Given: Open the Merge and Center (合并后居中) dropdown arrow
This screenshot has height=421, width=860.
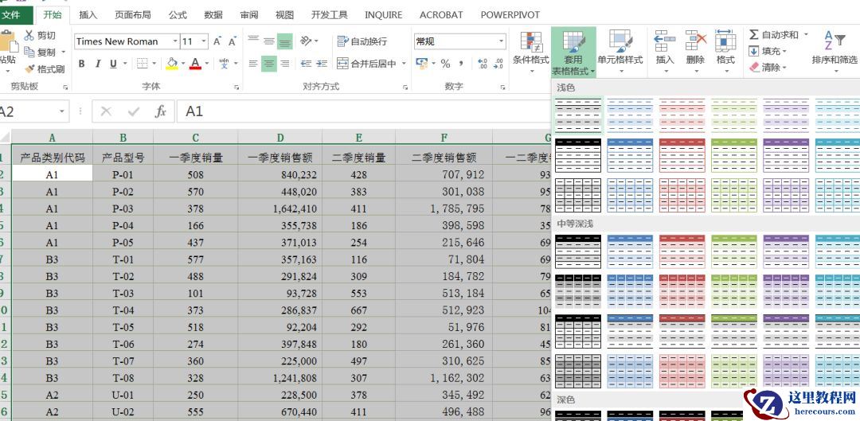Looking at the screenshot, I should coord(404,64).
